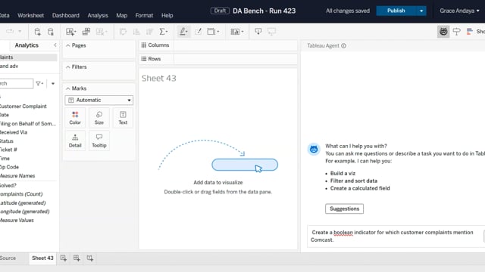The height and width of the screenshot is (272, 485).
Task: Open the Dashboard menu
Action: pyautogui.click(x=66, y=15)
